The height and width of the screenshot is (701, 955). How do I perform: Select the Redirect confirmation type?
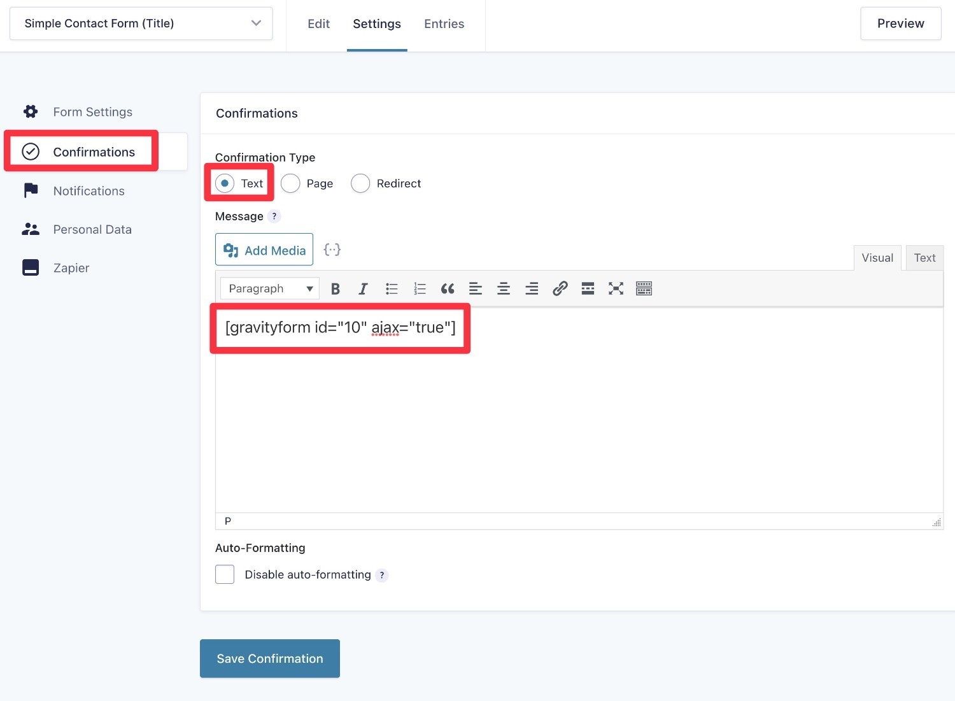coord(360,183)
